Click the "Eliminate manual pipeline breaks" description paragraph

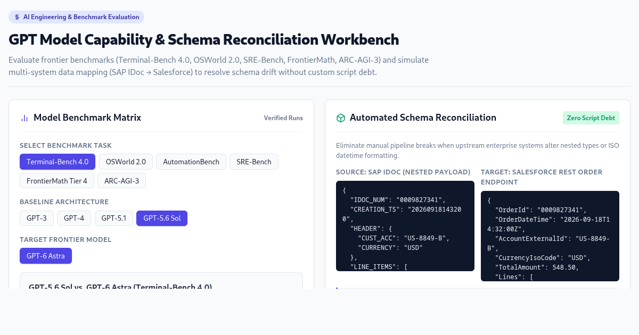point(478,150)
